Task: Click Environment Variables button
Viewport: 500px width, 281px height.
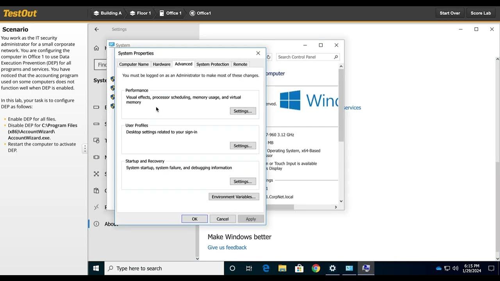Action: (x=234, y=197)
